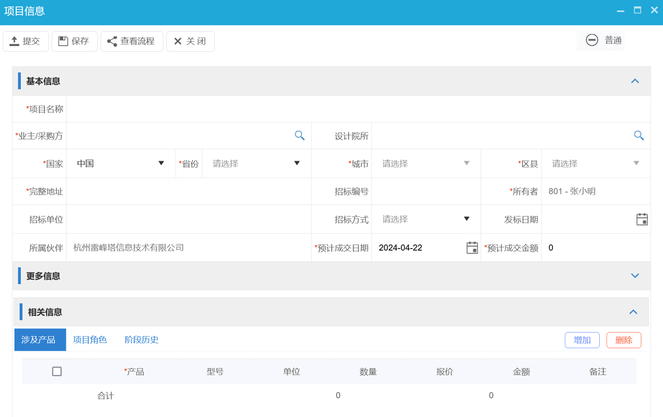This screenshot has height=417, width=663.
Task: Click the minus icon beside 普通 priority
Action: click(x=591, y=40)
